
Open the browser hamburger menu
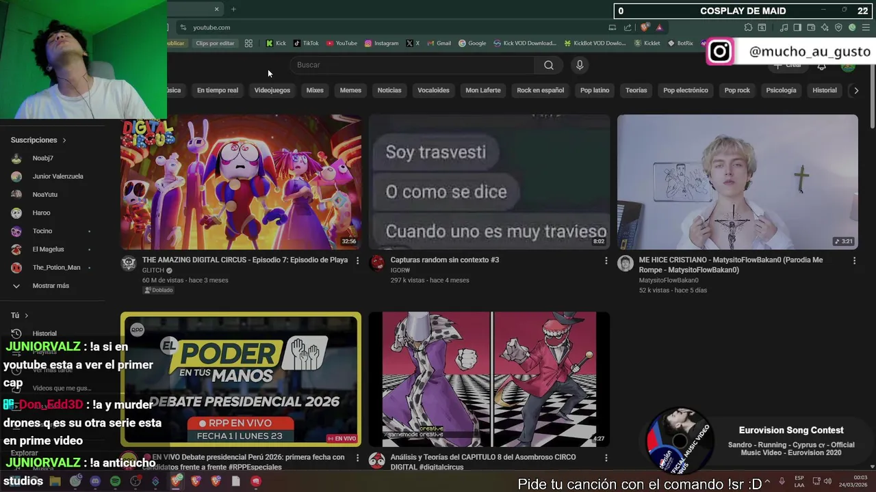tap(866, 27)
